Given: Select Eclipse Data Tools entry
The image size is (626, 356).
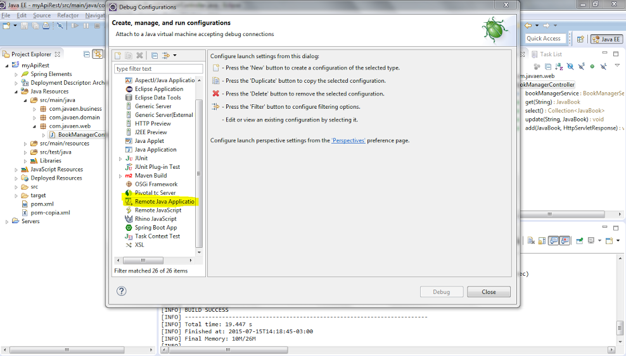Looking at the screenshot, I should (153, 97).
